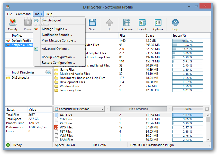Viewport: 218px width, 155px height.
Task: Choose Advanced Options menu entry
Action: click(59, 49)
